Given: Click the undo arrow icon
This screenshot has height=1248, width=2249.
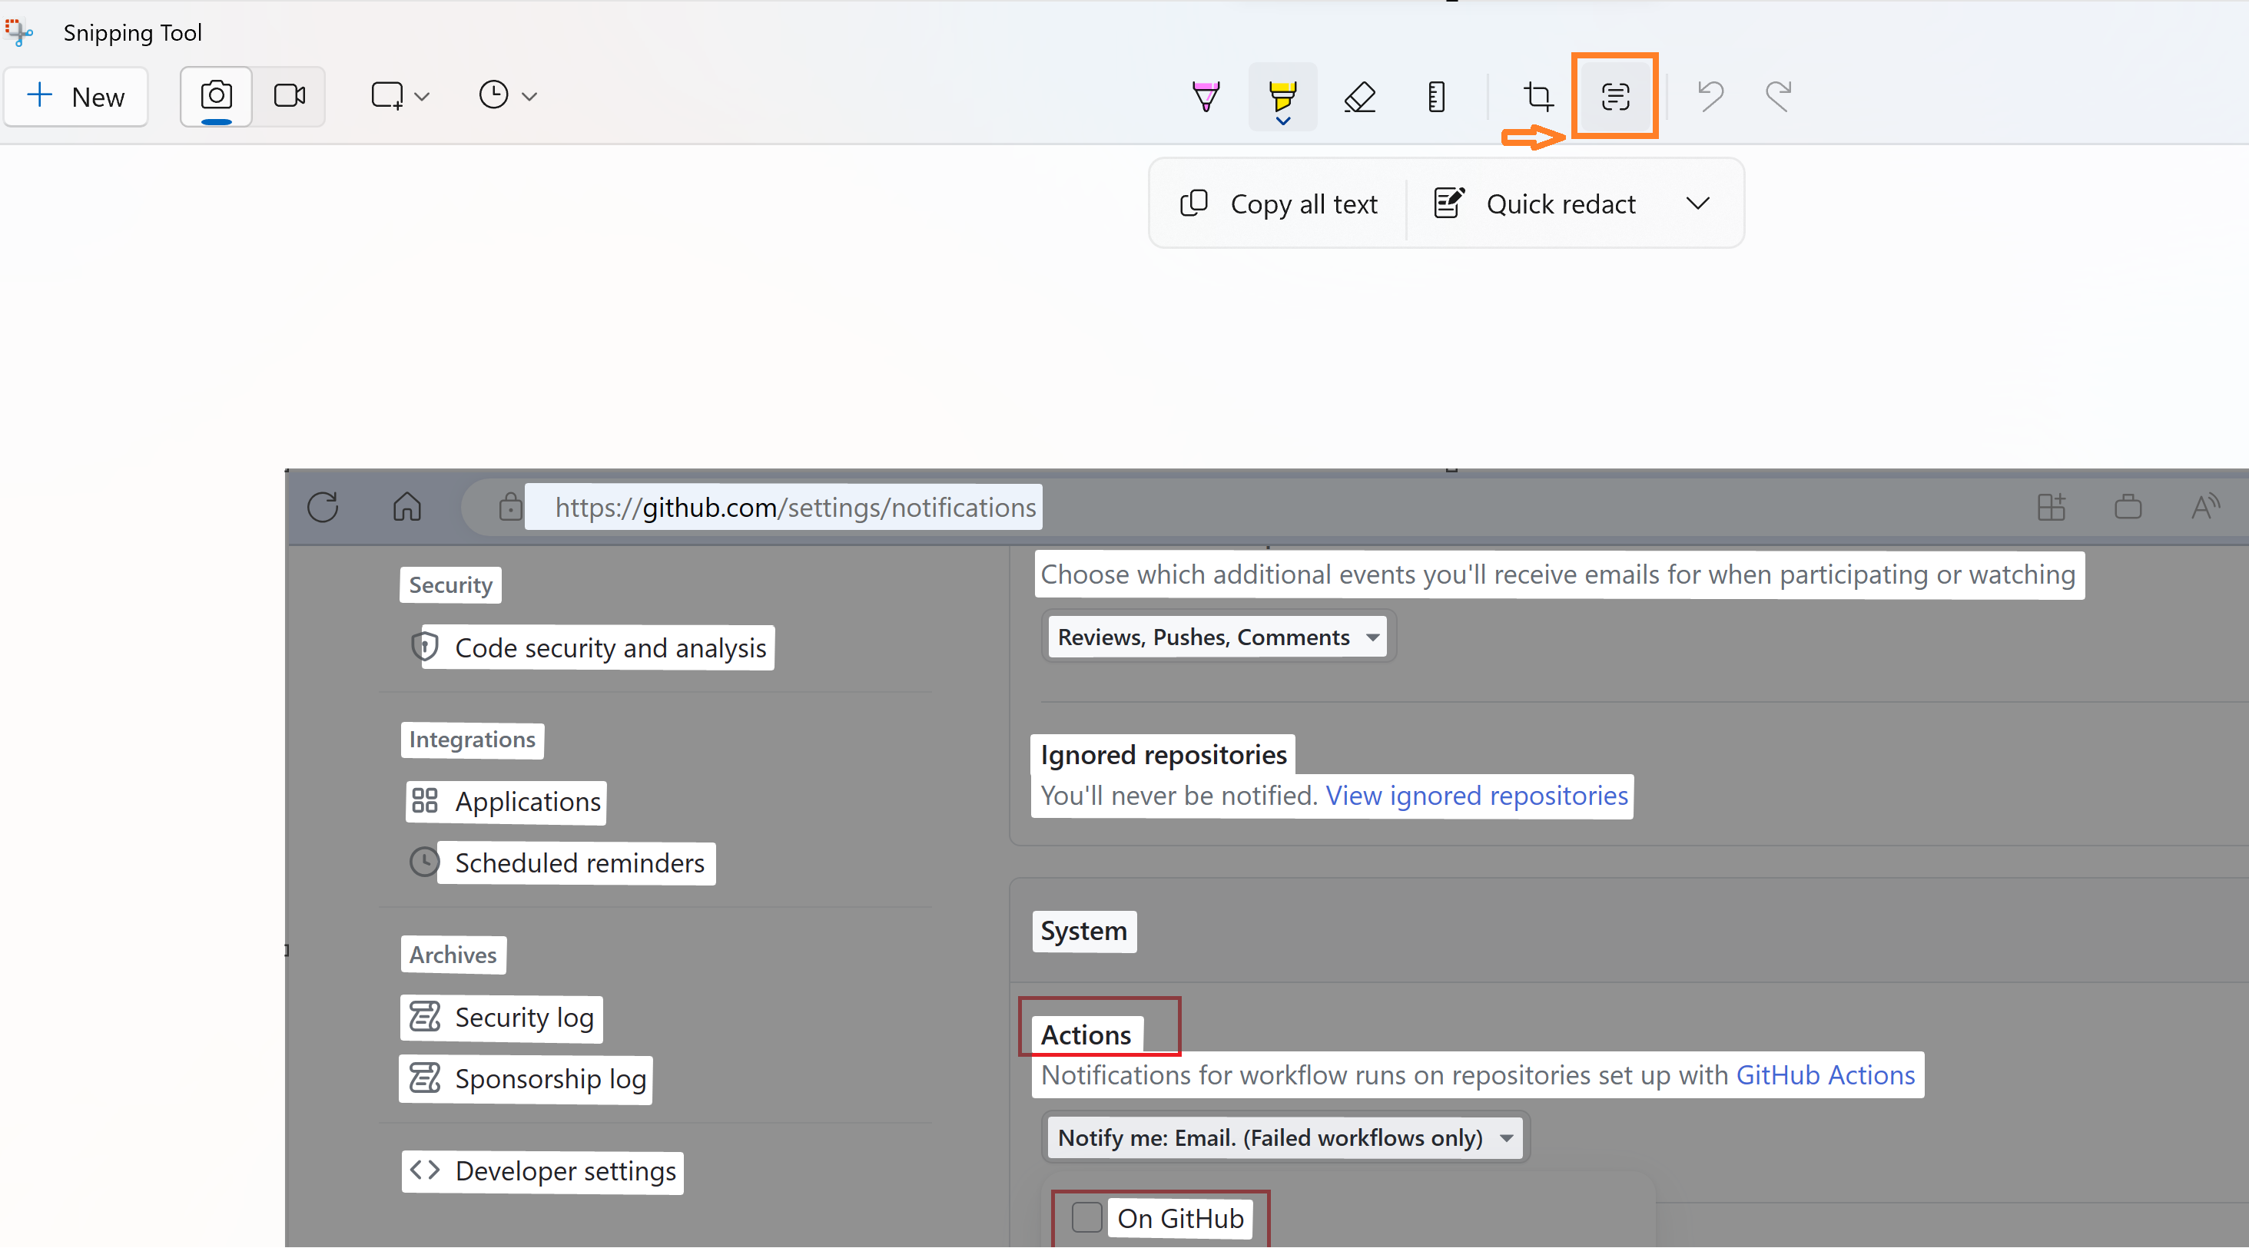Looking at the screenshot, I should (x=1710, y=96).
